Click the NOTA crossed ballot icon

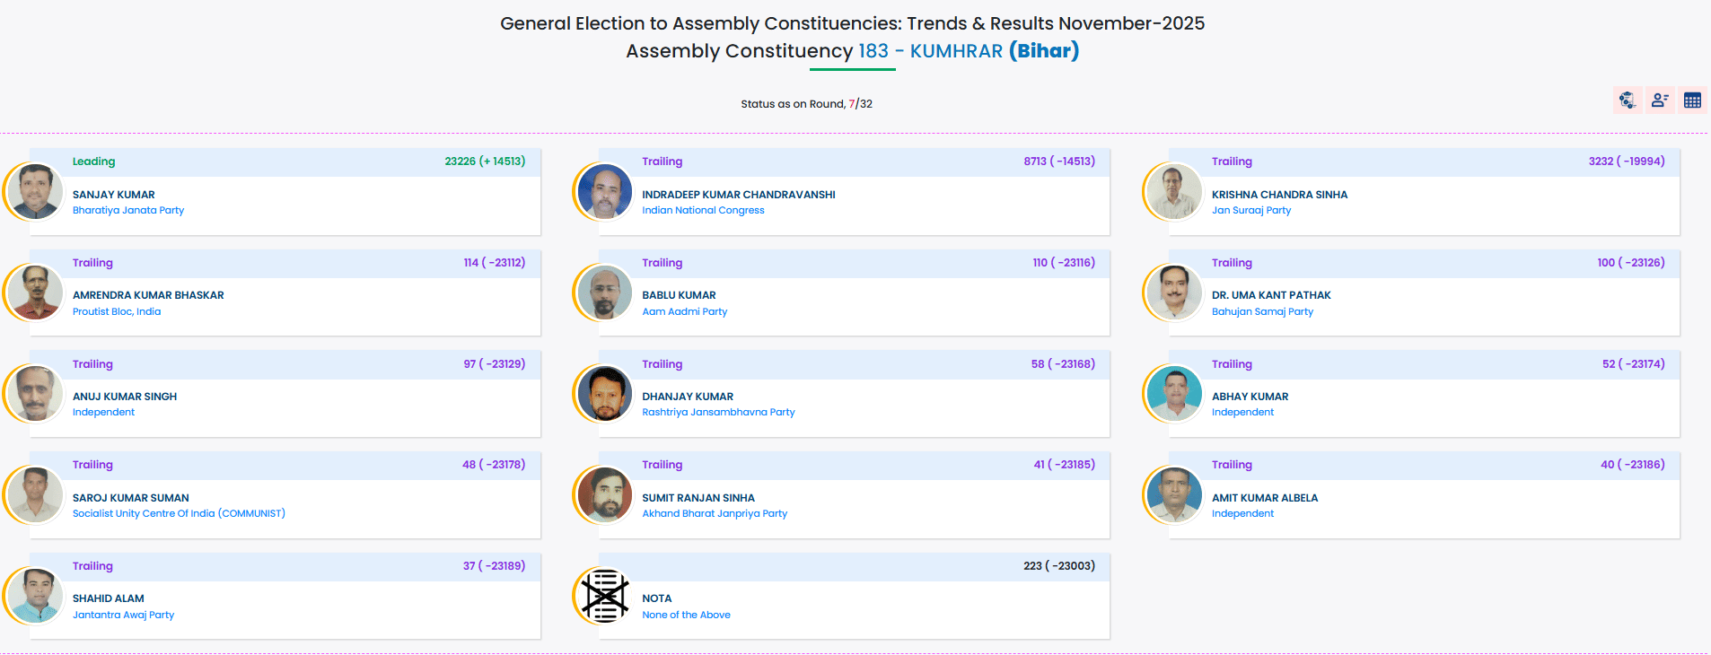605,596
